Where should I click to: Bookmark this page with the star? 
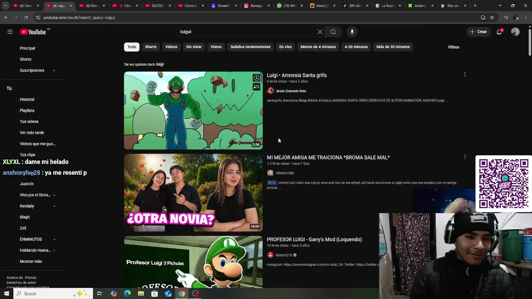click(492, 17)
